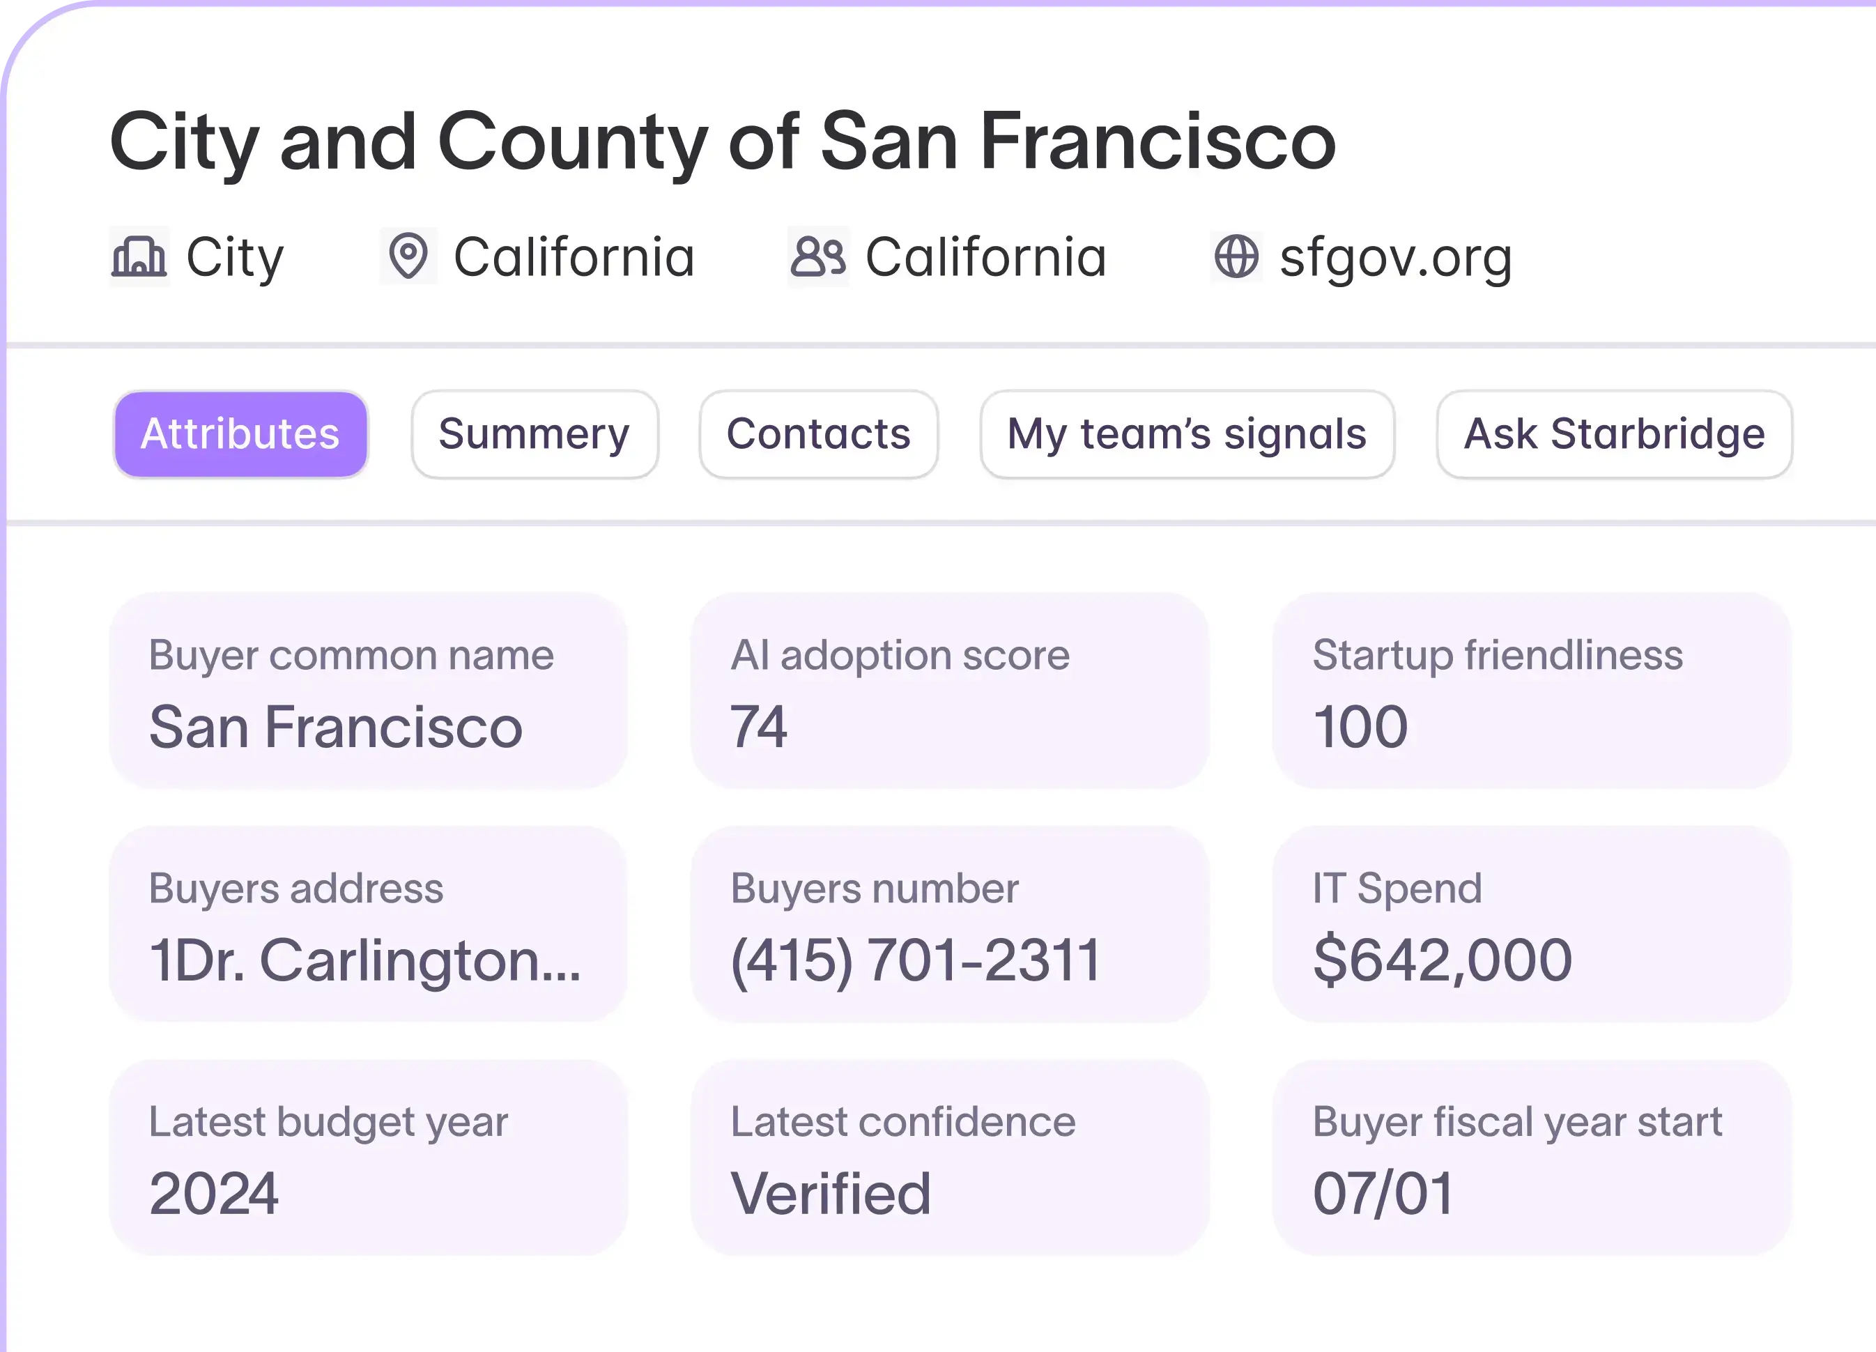Open the sfgov.org website link
The width and height of the screenshot is (1876, 1352).
[x=1397, y=257]
